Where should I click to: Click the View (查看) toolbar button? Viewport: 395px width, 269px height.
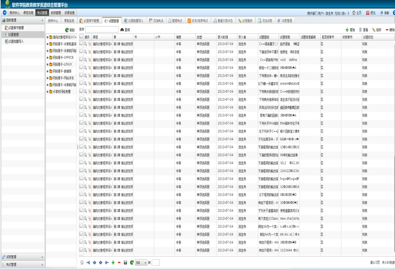364,30
